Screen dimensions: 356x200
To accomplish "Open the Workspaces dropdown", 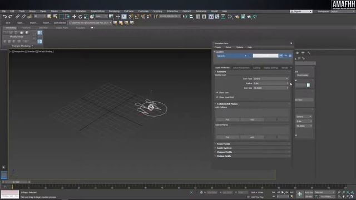I will 343,11.
